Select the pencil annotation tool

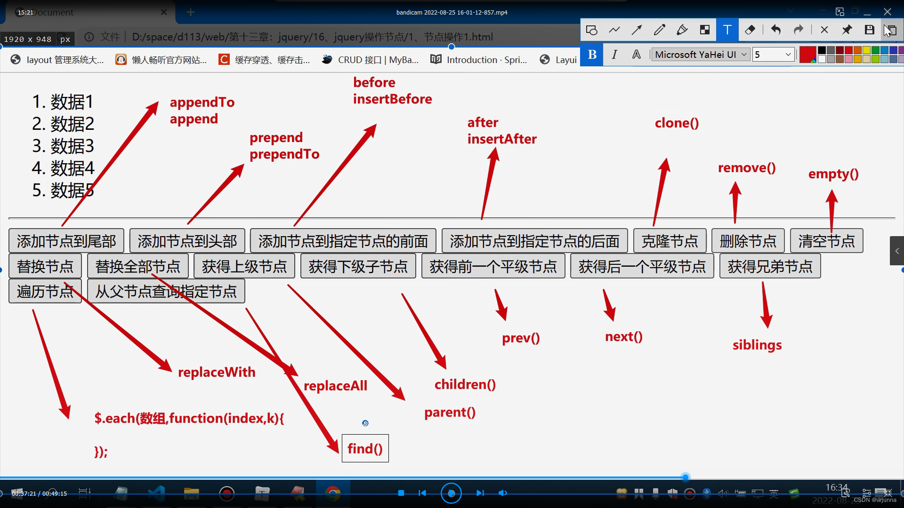(x=659, y=30)
